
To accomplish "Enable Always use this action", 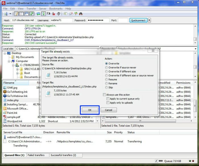I will click(x=104, y=95).
